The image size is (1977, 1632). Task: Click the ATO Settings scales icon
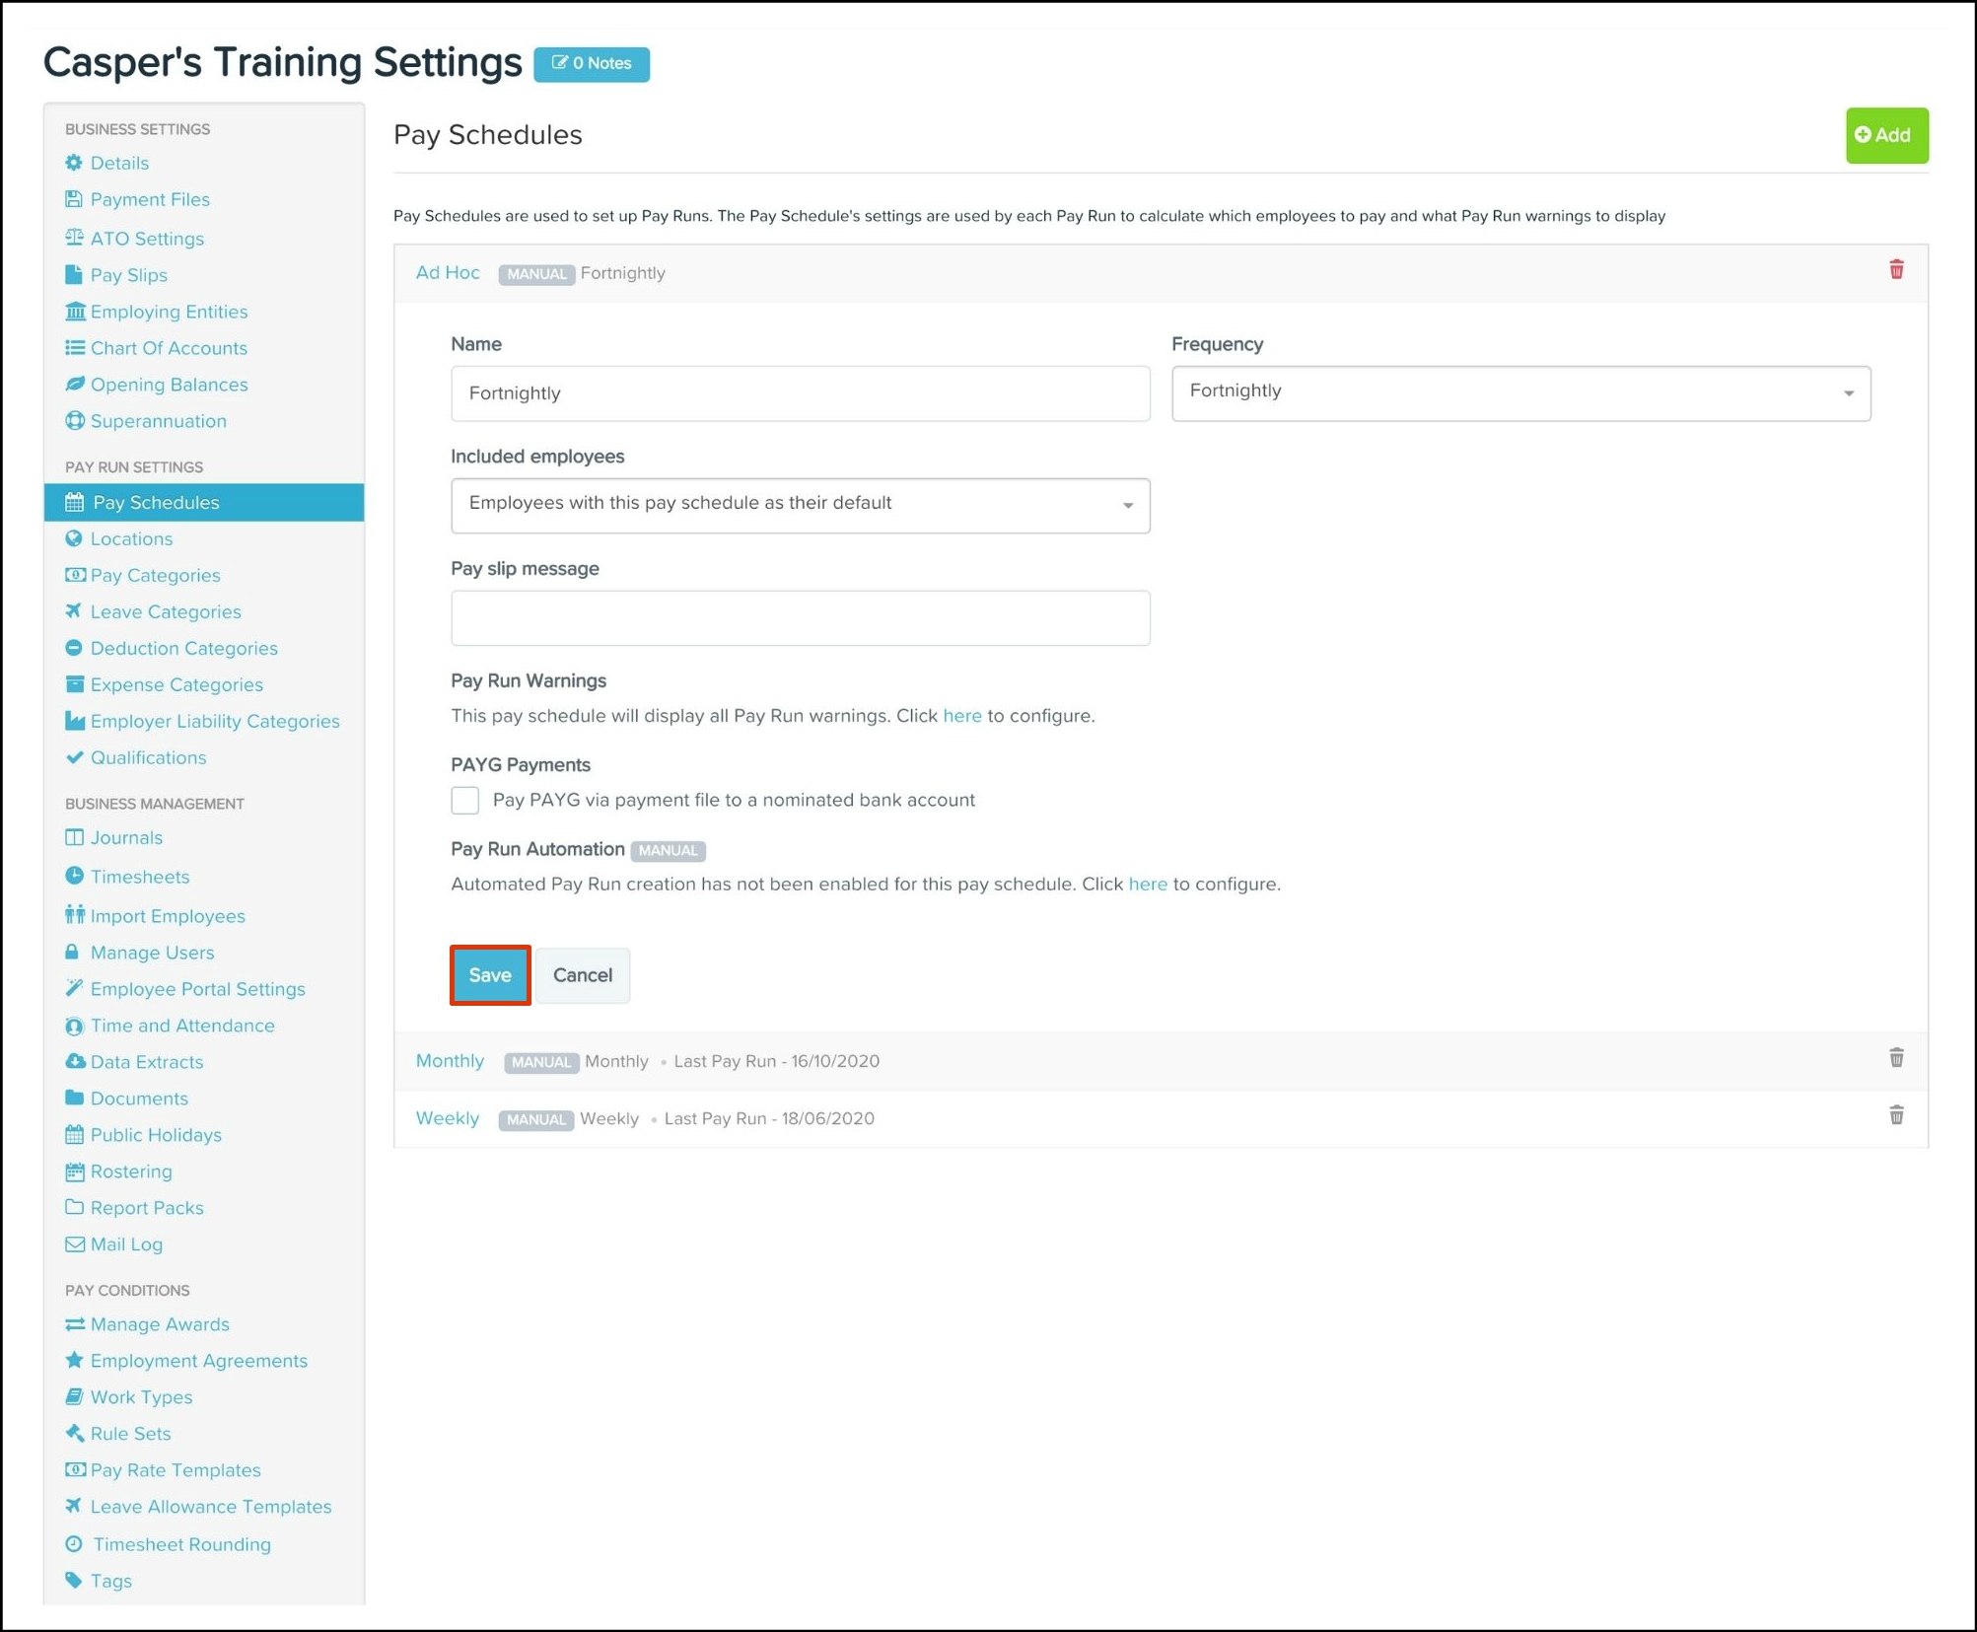pos(74,238)
